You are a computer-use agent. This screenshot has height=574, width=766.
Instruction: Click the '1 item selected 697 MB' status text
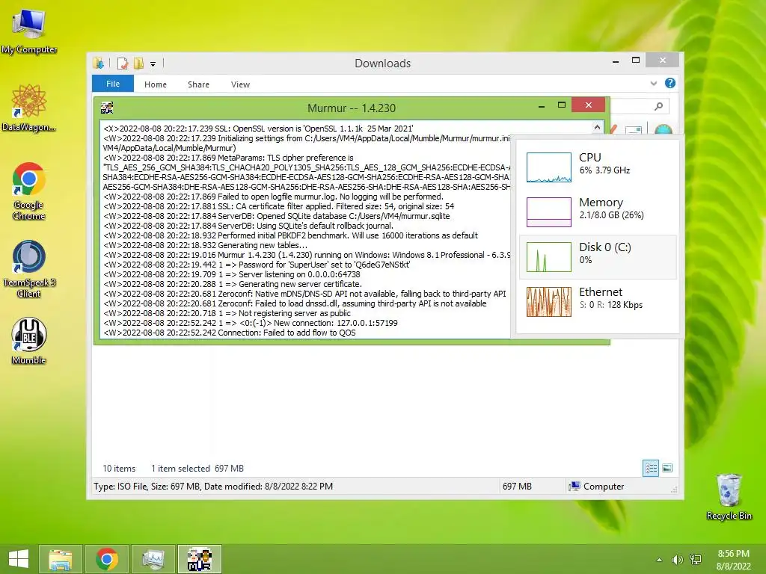[197, 469]
